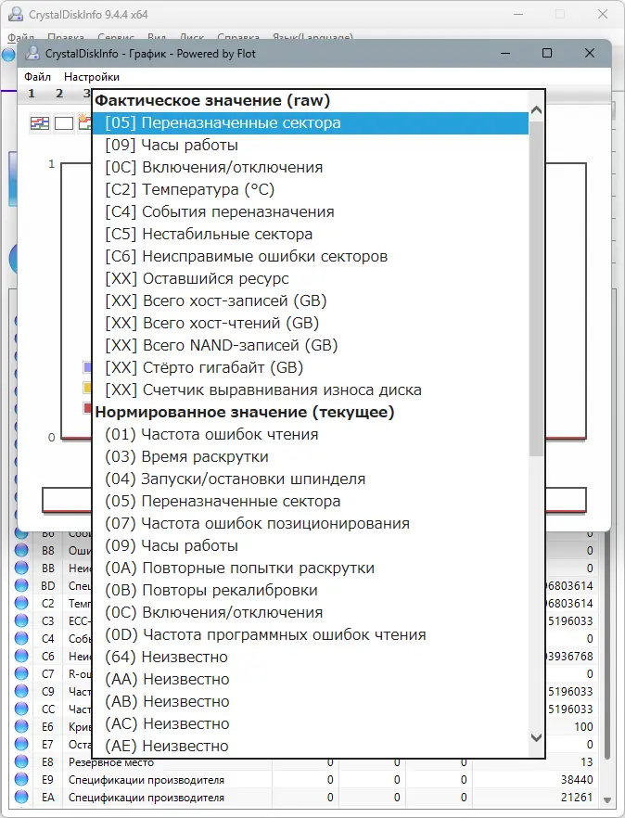This screenshot has width=625, height=818.
Task: Choose (04) Запуски/остановки шпинделя option
Action: [x=311, y=479]
